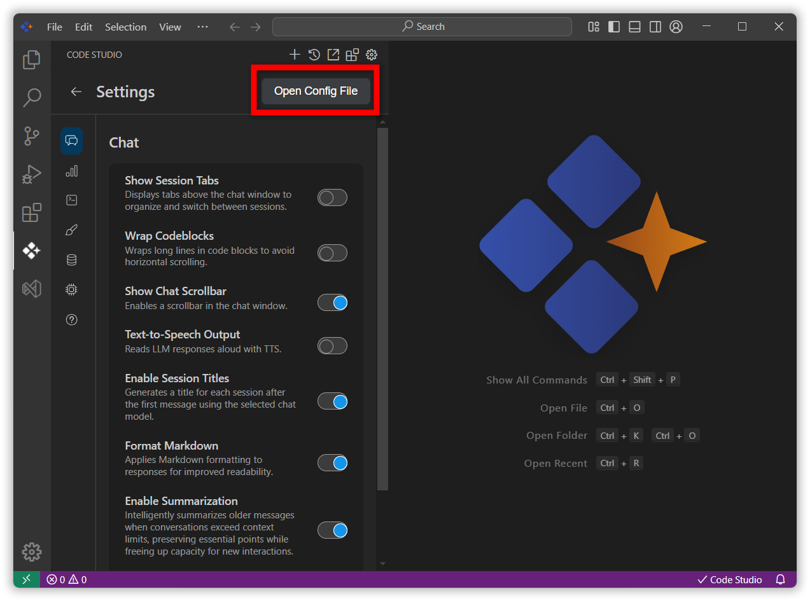Open the Extensions view in activity bar
810x601 pixels.
(32, 212)
